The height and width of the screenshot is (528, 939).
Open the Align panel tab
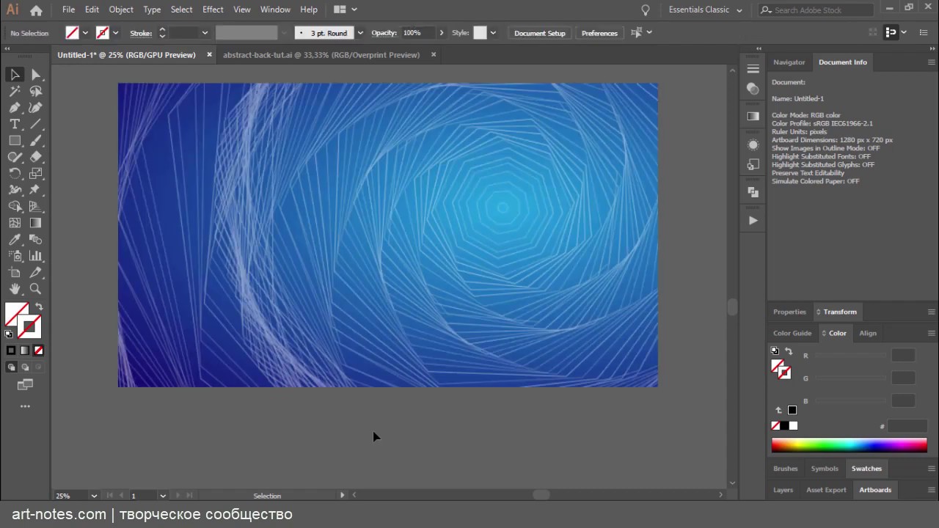[x=868, y=333]
